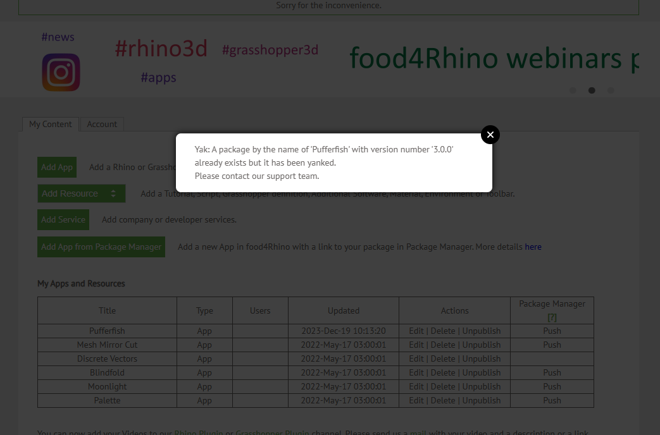The width and height of the screenshot is (660, 435).
Task: Close the Yak error popup
Action: 490,135
